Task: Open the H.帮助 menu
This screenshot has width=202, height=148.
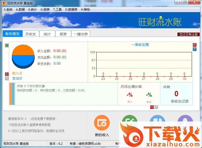Action: pyautogui.click(x=85, y=10)
